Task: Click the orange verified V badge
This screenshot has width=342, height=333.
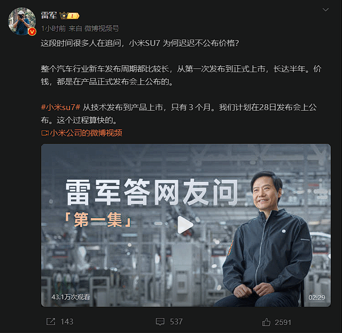Action: point(32,32)
